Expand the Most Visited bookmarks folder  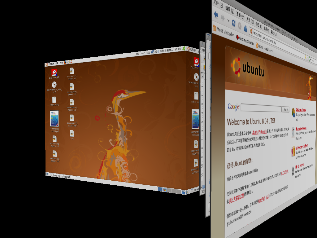(x=223, y=30)
